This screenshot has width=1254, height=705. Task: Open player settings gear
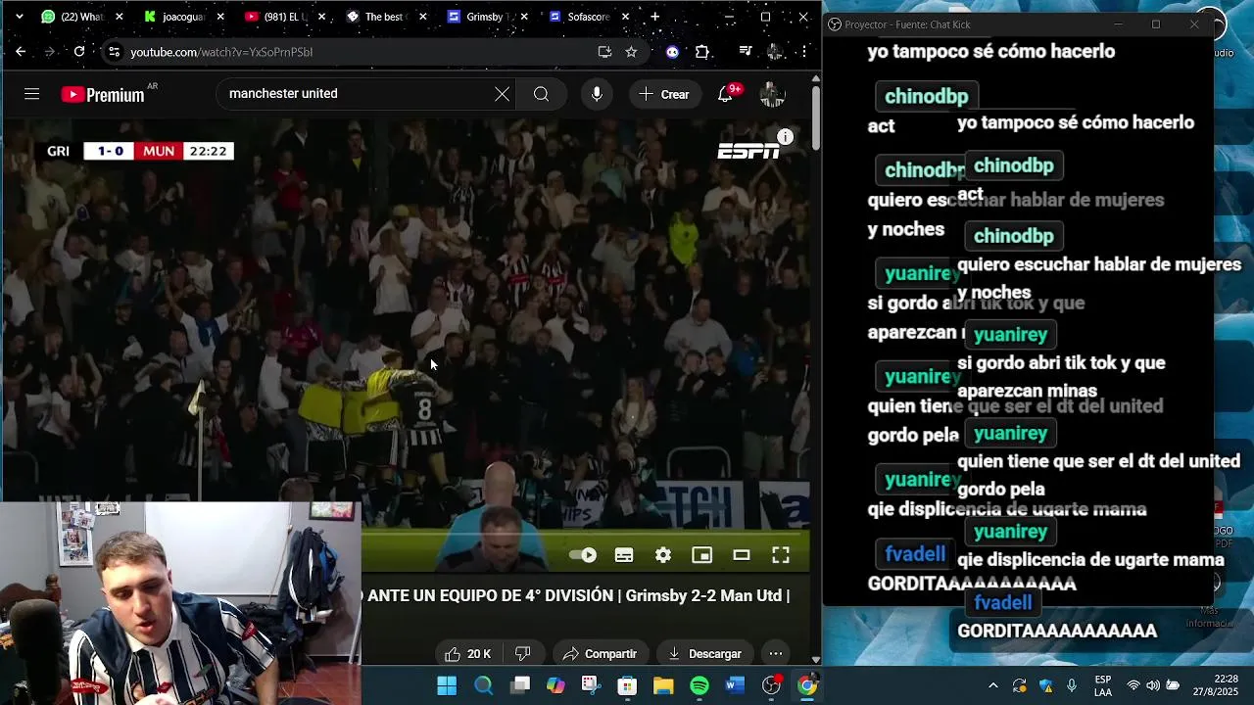(x=663, y=555)
